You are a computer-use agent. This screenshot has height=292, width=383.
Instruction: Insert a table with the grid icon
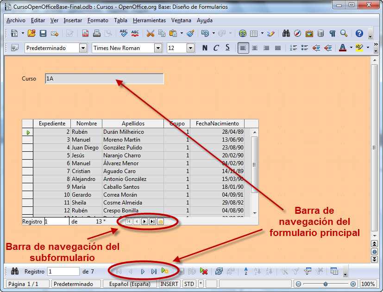pyautogui.click(x=254, y=33)
